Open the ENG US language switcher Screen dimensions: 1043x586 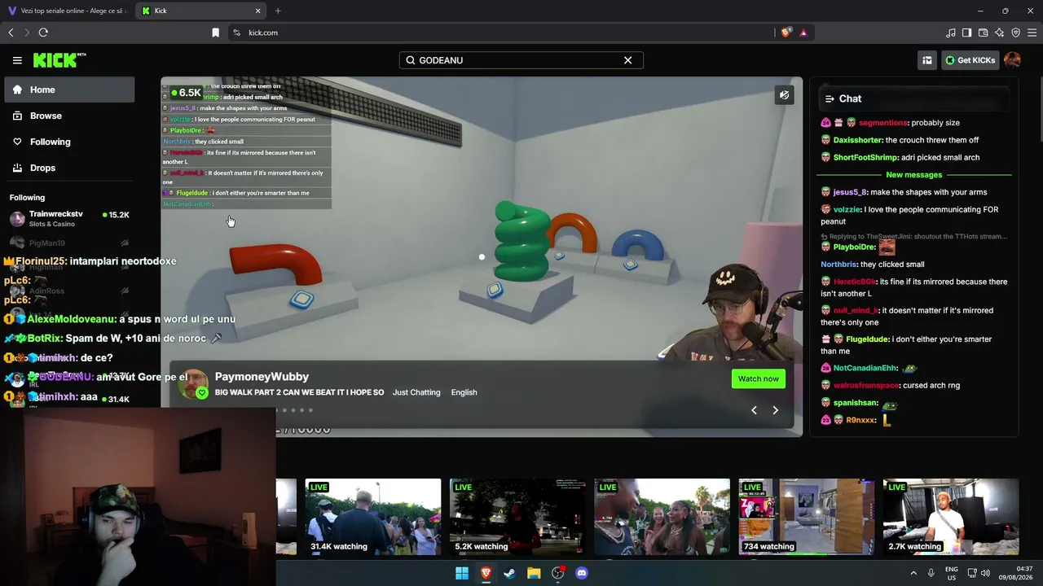tap(951, 573)
